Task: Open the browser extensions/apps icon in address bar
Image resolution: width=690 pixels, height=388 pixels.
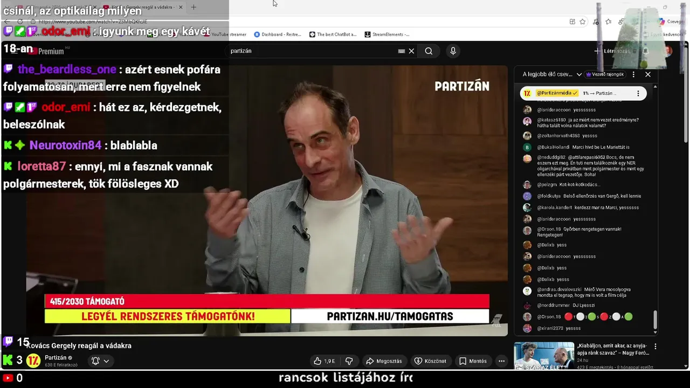Action: click(572, 22)
